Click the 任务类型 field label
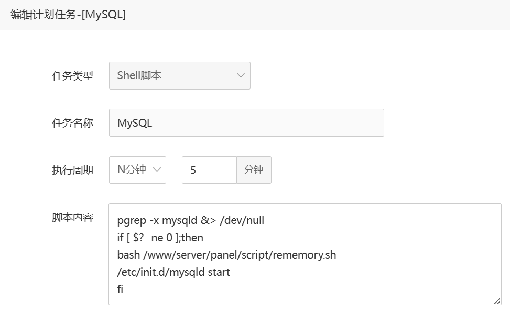Image resolution: width=510 pixels, height=313 pixels. click(x=73, y=76)
